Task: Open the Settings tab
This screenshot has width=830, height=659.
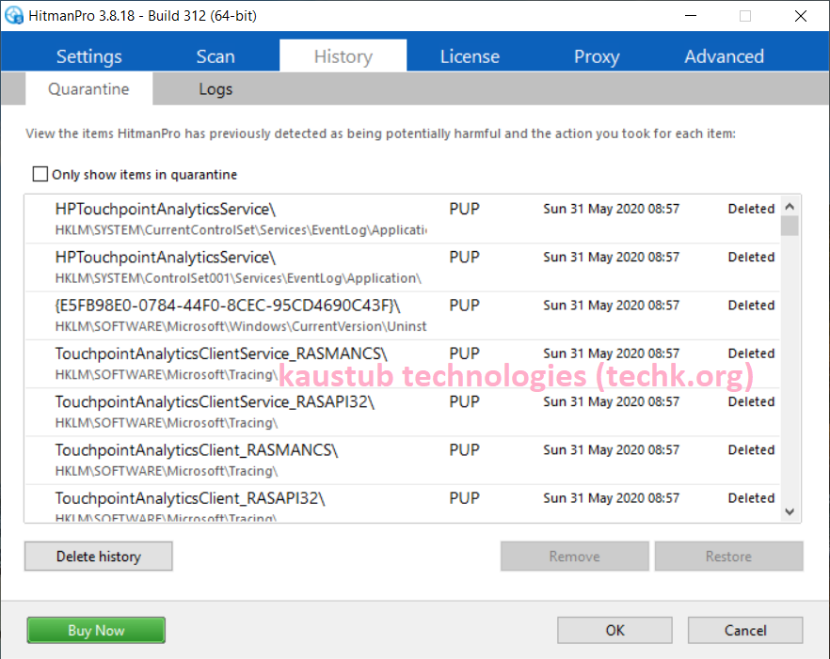Action: tap(88, 56)
